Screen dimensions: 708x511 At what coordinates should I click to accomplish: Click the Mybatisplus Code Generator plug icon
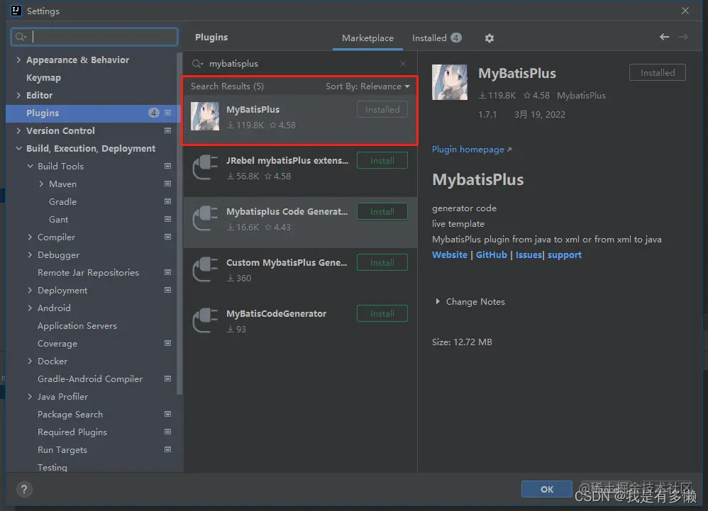point(205,218)
